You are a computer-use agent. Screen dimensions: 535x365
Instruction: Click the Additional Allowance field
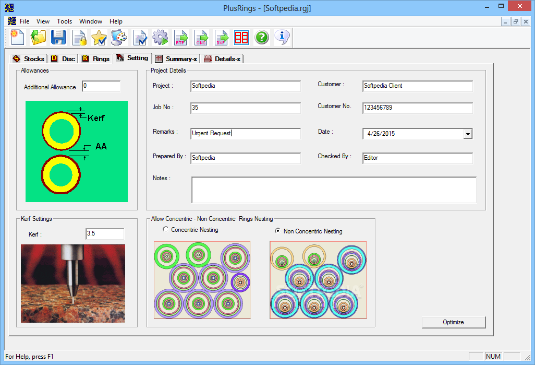coord(101,86)
